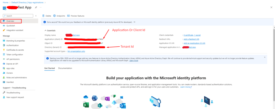This screenshot has height=109, width=275.
Task: Click Learn more in ADAL notice
Action: point(134,61)
